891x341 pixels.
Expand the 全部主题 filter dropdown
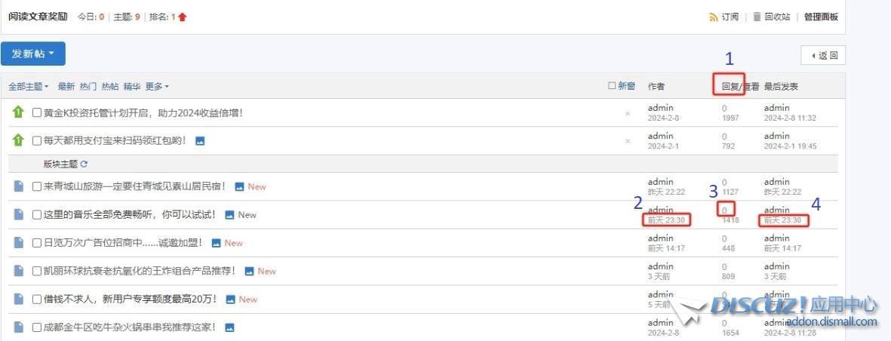point(29,87)
